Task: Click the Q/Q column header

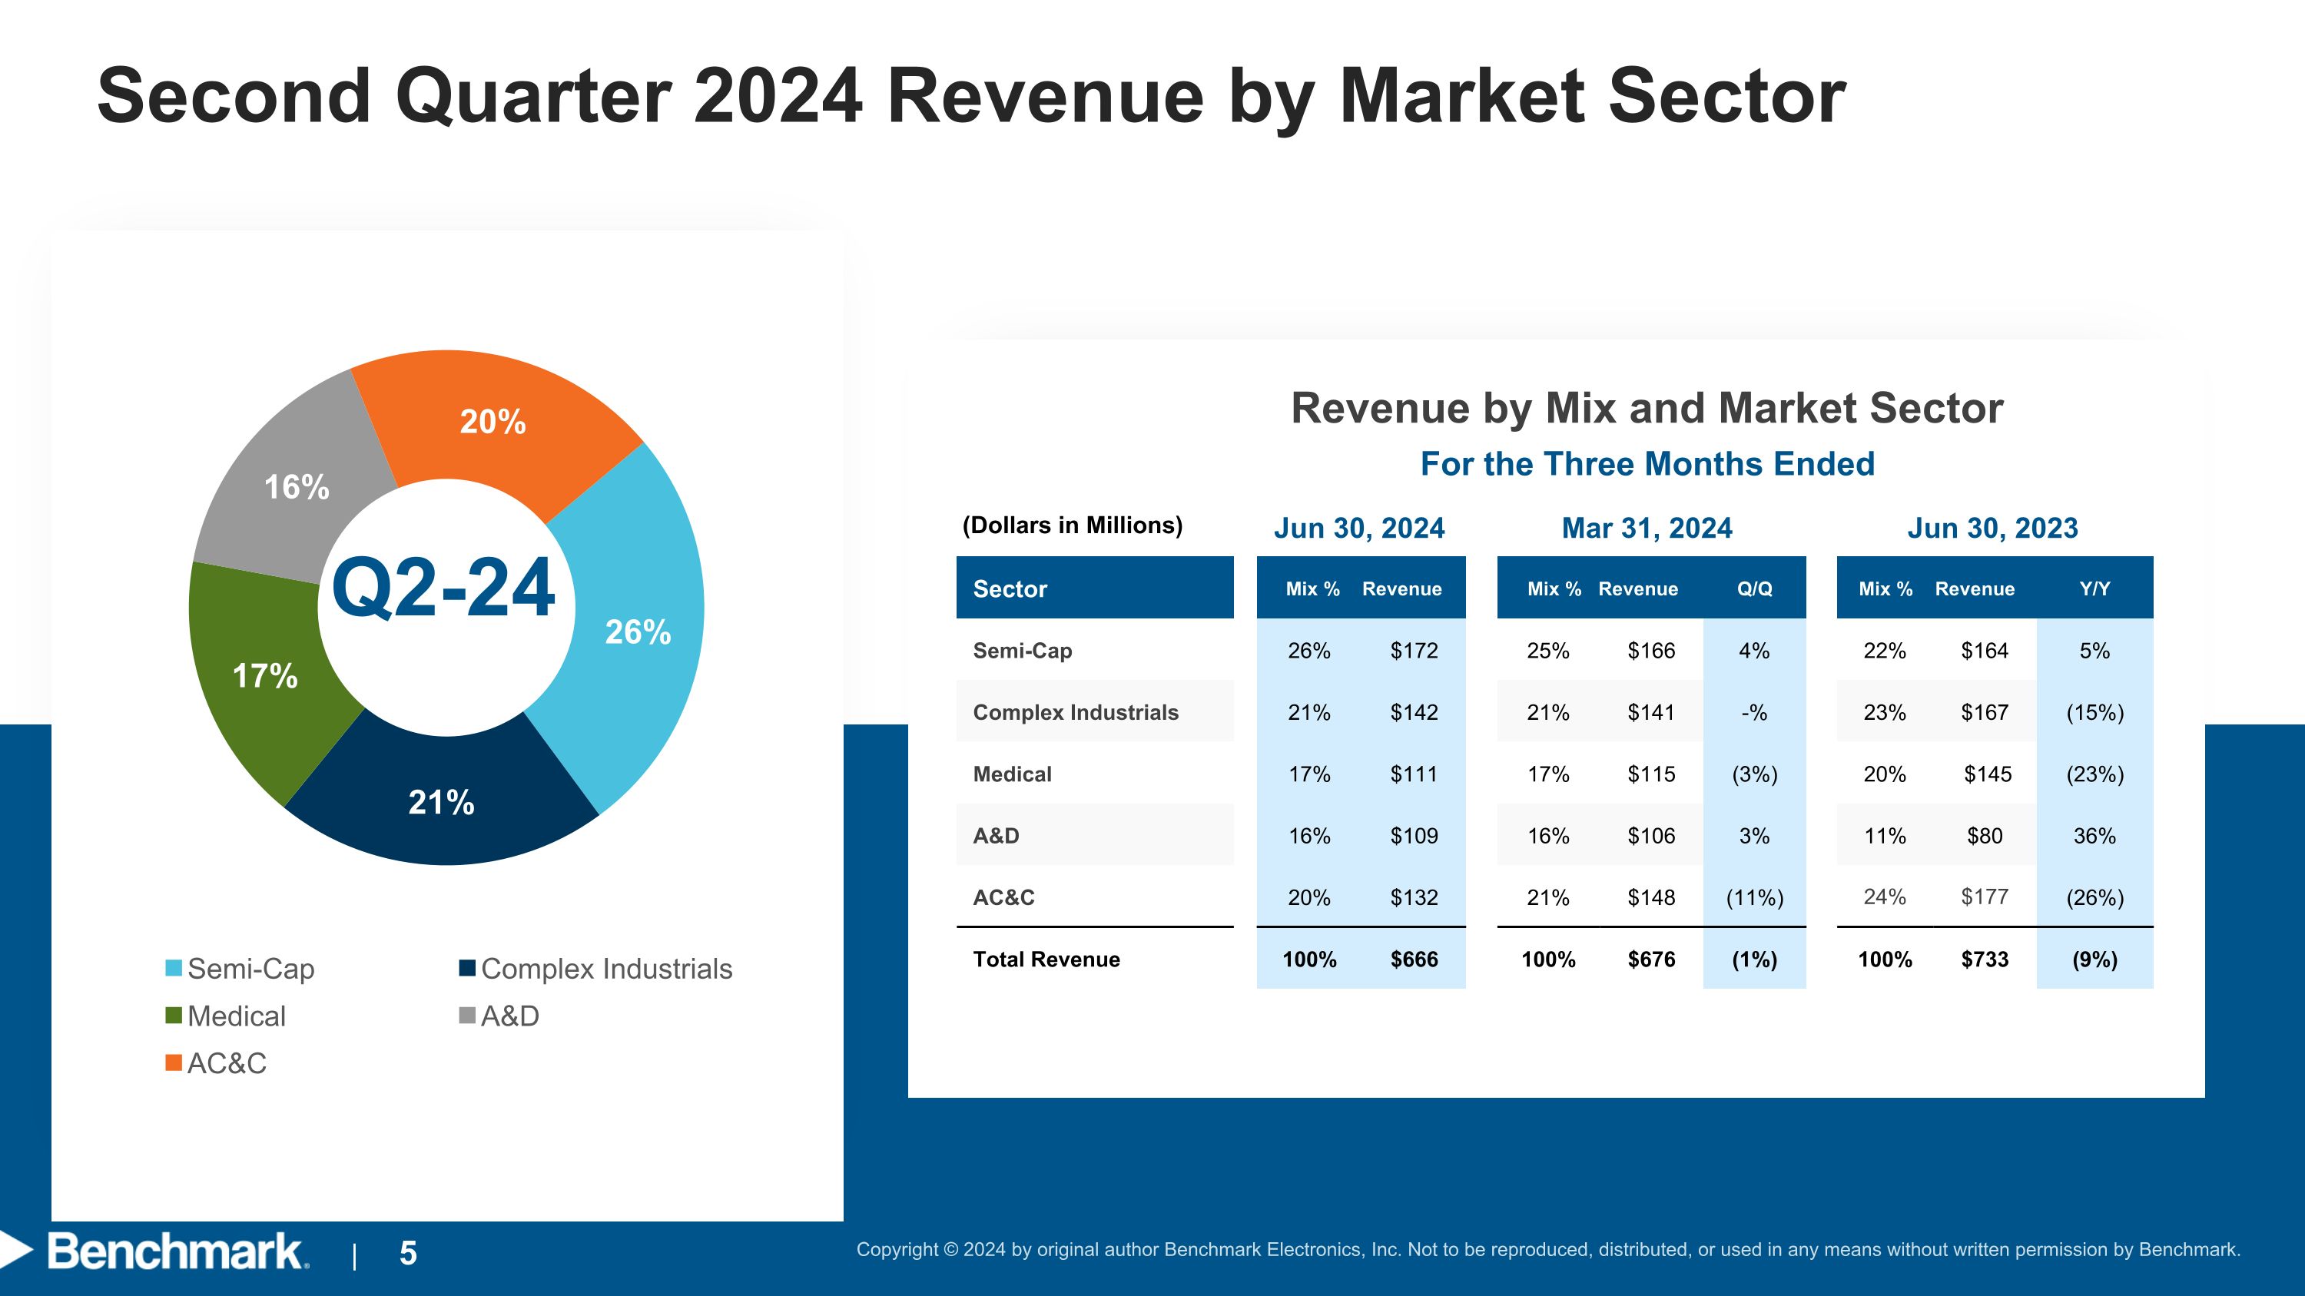Action: tap(1754, 588)
